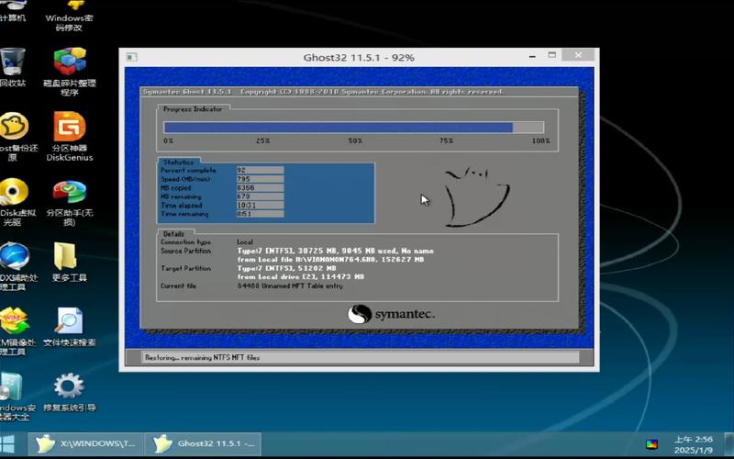This screenshot has height=459, width=734.
Task: Click the Windows Start button
Action: tap(7, 444)
